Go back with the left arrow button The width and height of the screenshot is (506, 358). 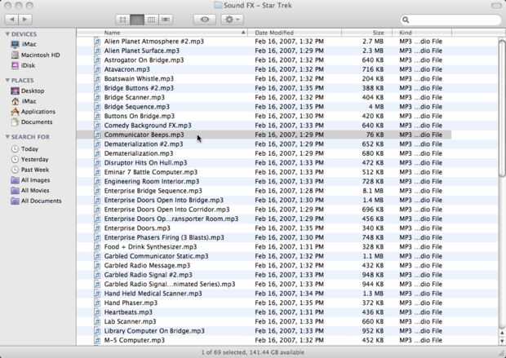tap(12, 20)
